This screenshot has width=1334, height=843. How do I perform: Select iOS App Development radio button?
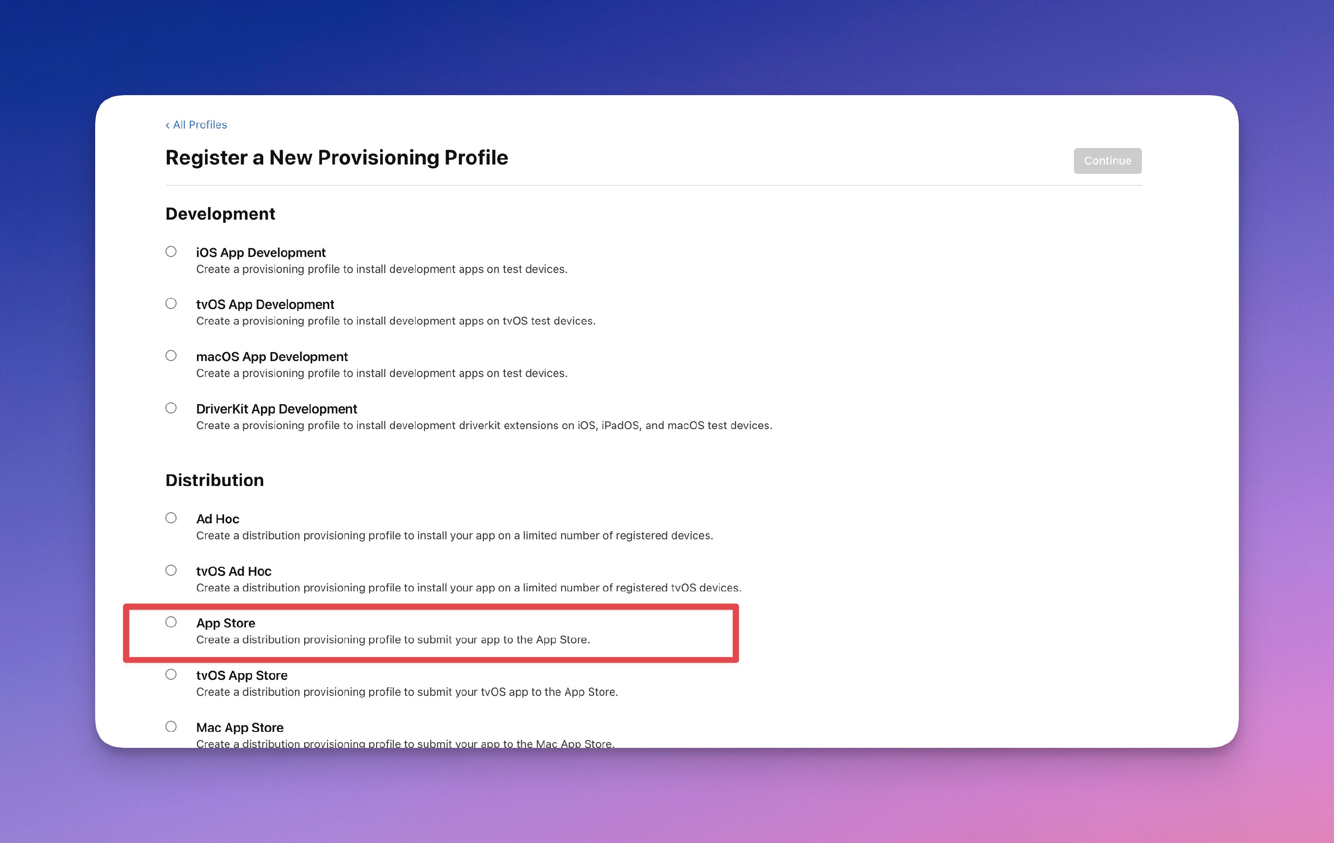pos(171,252)
